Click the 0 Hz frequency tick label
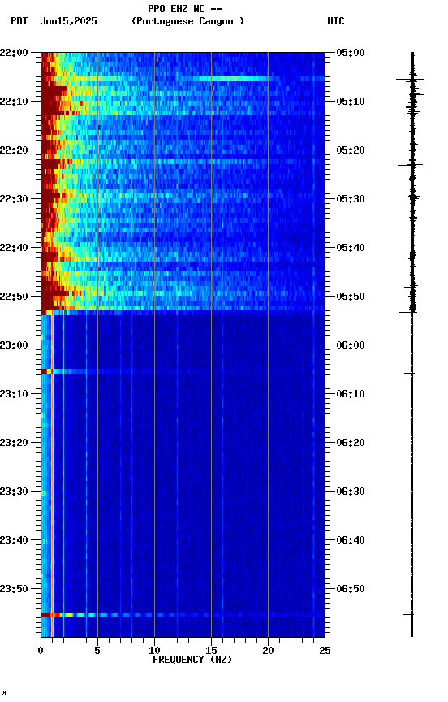 coord(41,651)
